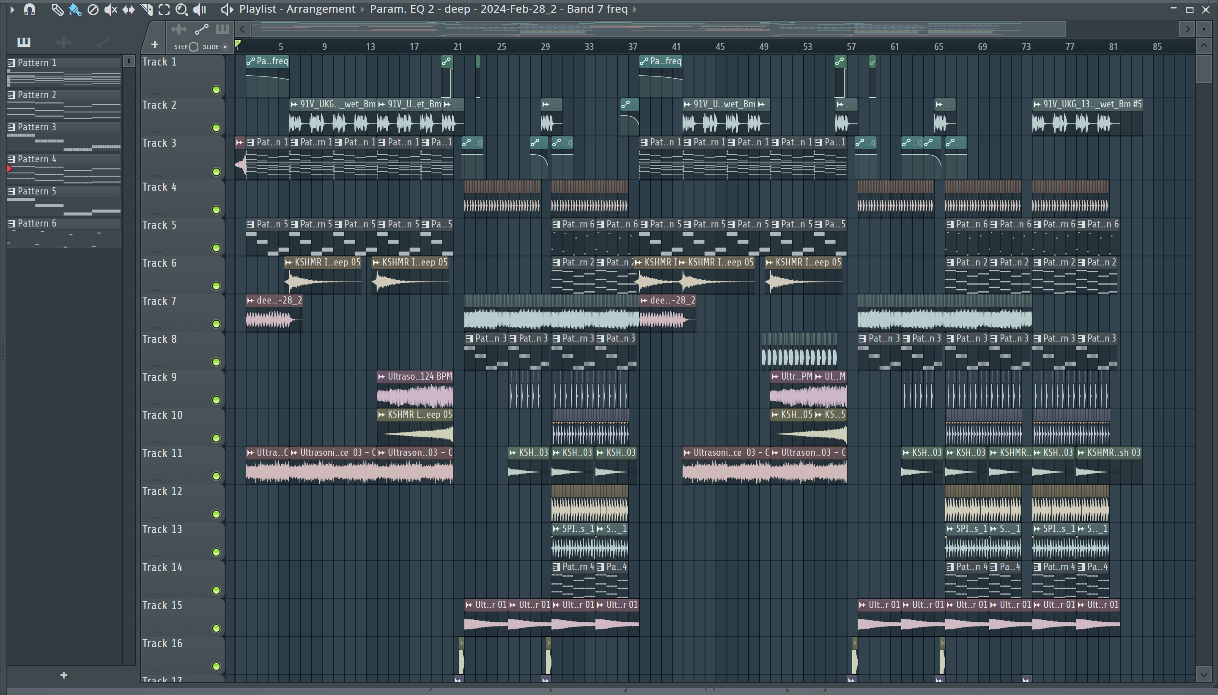Enable the STEP editing checkbox
The image size is (1218, 695).
193,47
